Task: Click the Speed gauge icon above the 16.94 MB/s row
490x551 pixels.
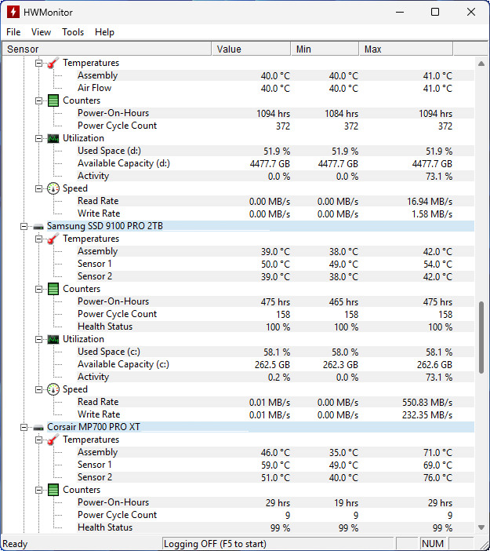Action: point(53,188)
